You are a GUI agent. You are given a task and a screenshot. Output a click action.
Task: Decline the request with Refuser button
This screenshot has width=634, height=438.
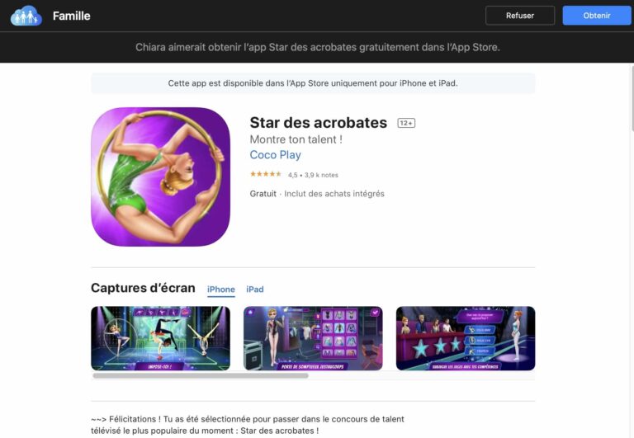coord(520,16)
